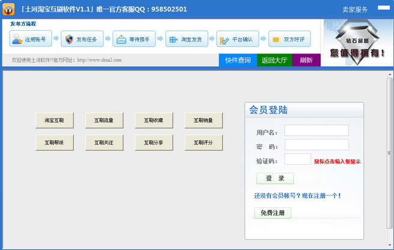
Task: Select the 互刷收藏 button
Action: (154, 120)
